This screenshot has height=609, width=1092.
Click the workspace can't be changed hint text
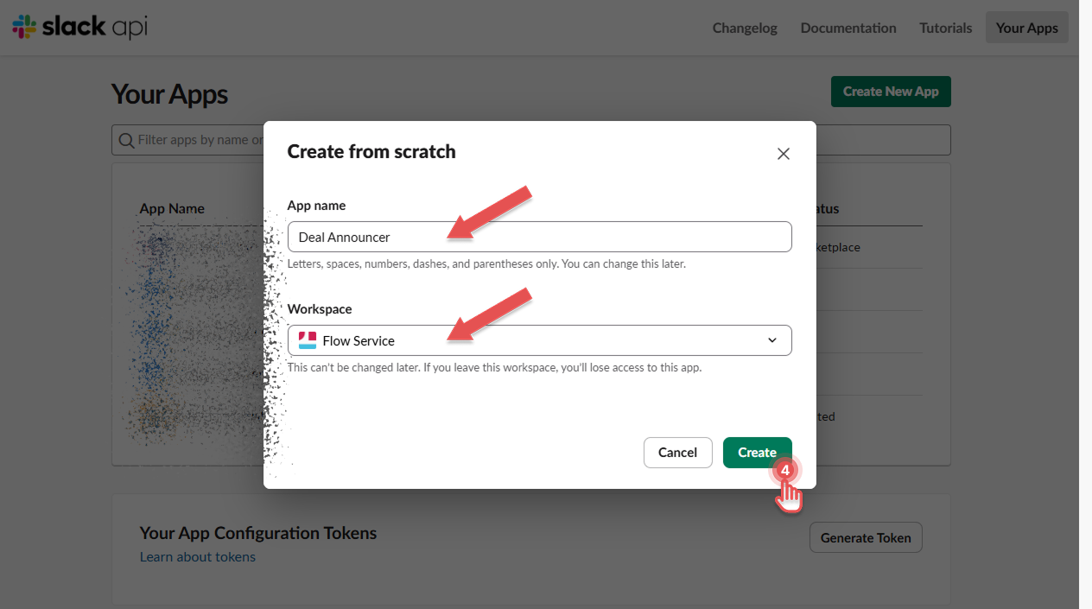tap(494, 367)
